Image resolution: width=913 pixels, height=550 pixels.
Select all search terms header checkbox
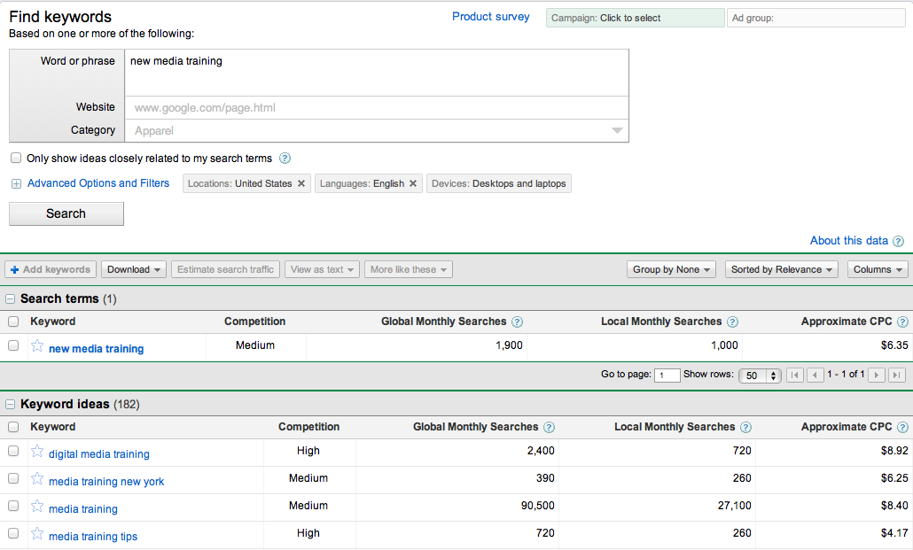(x=13, y=321)
